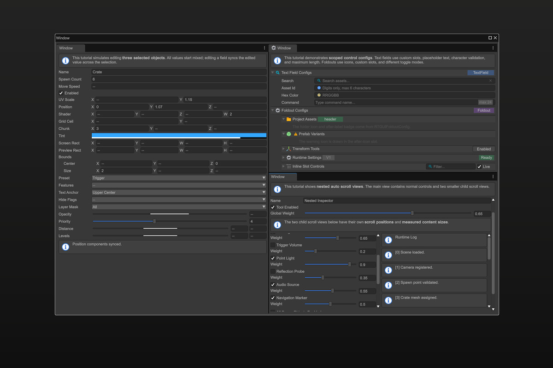Open the Text Anchor dropdown showing Upper Center
The height and width of the screenshot is (368, 553).
pos(179,193)
